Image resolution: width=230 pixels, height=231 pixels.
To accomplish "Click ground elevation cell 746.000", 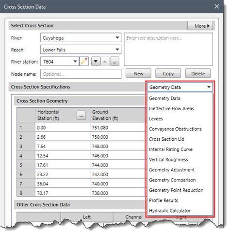I will [117, 156].
